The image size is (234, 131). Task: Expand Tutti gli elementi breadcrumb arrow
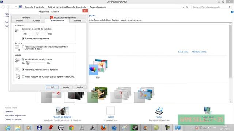click(88, 7)
